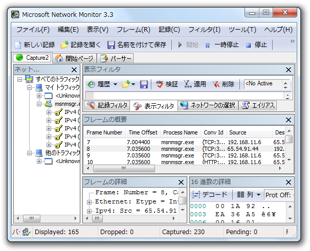Close the 16 進数の詳細 panel
The image size is (310, 251).
[x=288, y=182]
